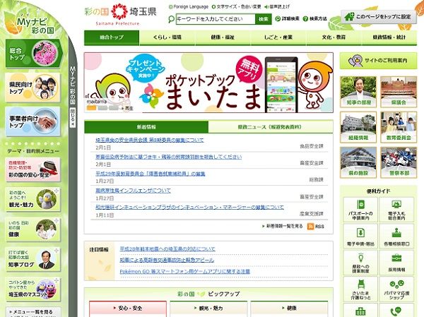This screenshot has height=317, width=424.
Task: Click Myナビ 彩の国 leaf logo
Action: point(30,23)
